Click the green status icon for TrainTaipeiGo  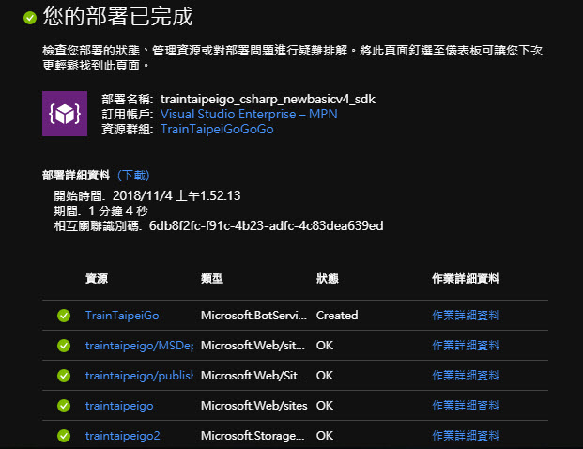coord(64,316)
